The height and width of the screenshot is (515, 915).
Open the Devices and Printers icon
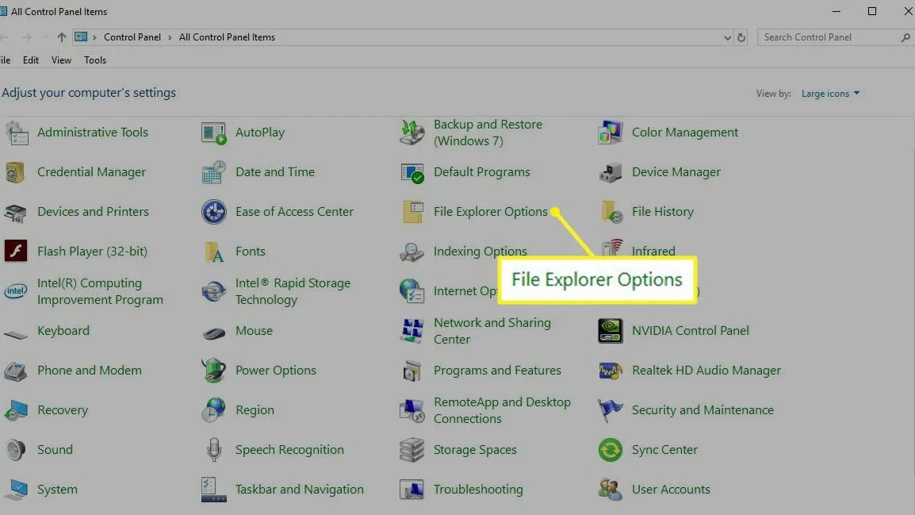(15, 213)
